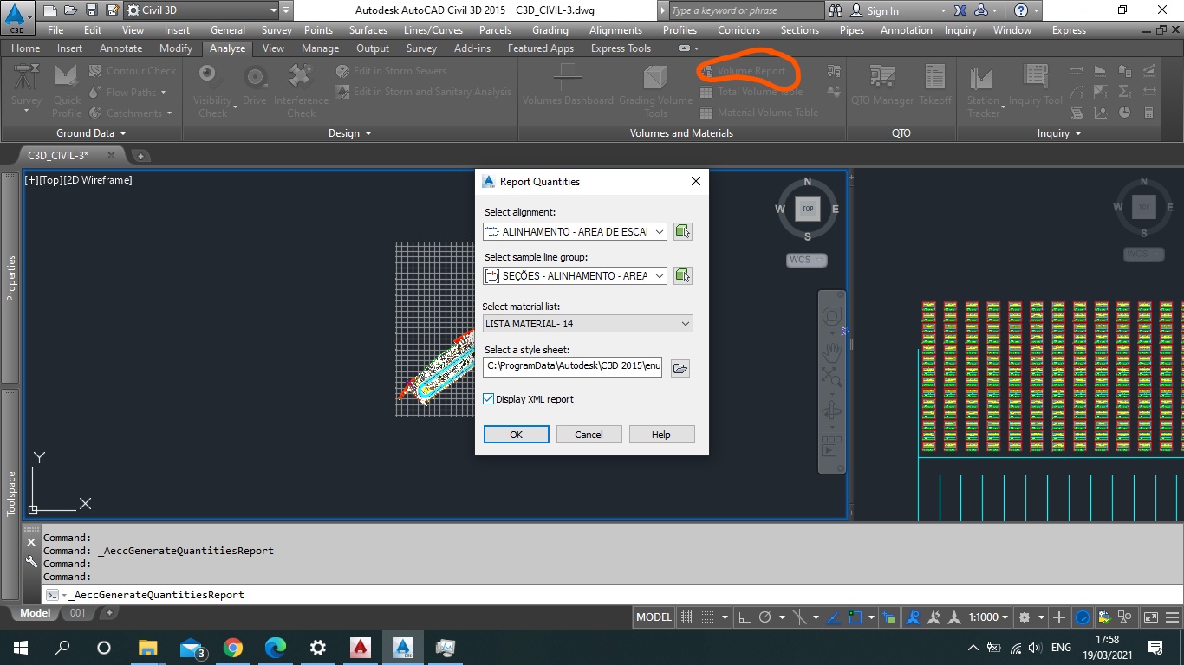Open the Survey tool in Ground Data panel
The image size is (1184, 665).
[x=25, y=87]
